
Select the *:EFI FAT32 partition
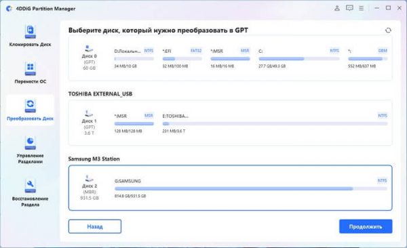point(182,58)
